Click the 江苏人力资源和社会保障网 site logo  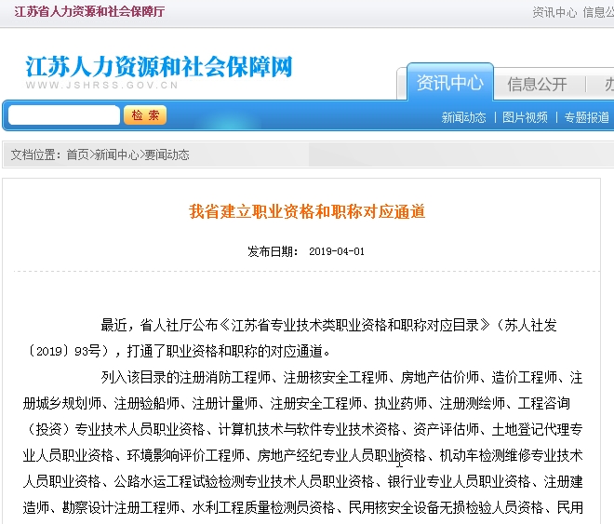click(159, 67)
